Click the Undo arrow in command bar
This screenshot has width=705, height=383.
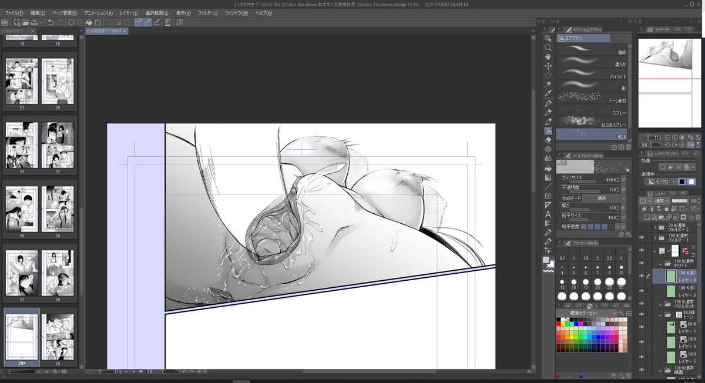(x=51, y=22)
